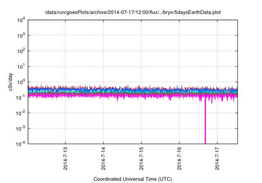Click the plot title file path
The width and height of the screenshot is (262, 183).
click(133, 12)
